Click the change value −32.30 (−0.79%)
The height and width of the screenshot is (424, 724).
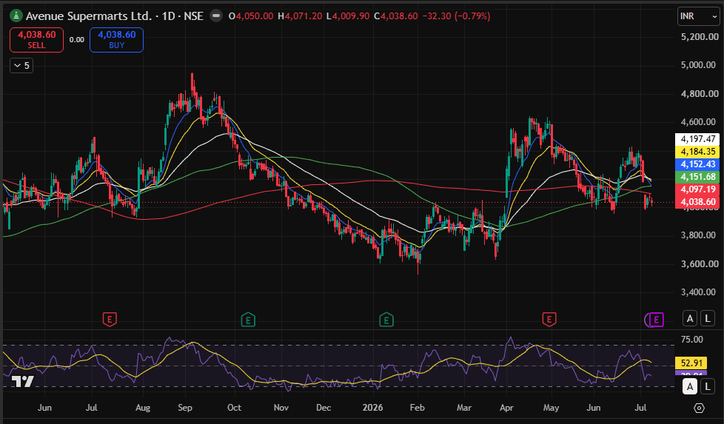pos(456,16)
